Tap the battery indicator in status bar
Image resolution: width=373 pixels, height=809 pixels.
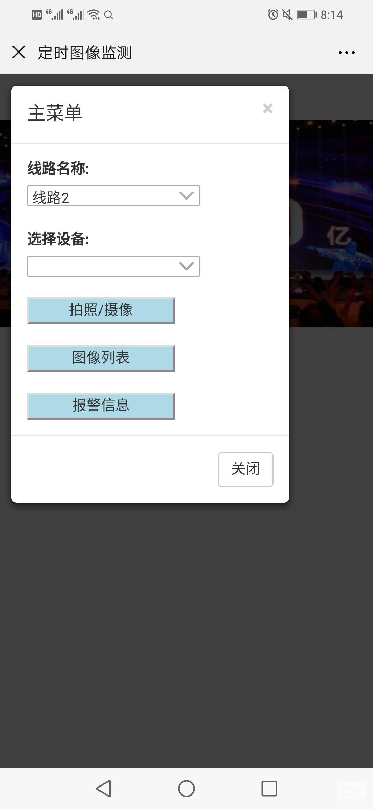pyautogui.click(x=307, y=15)
